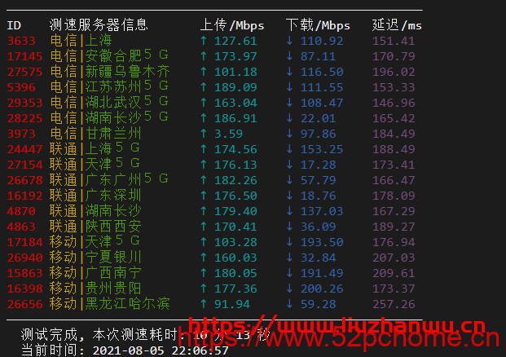Click the 联通|陕西西安 server name
506x357 pixels.
[95, 227]
